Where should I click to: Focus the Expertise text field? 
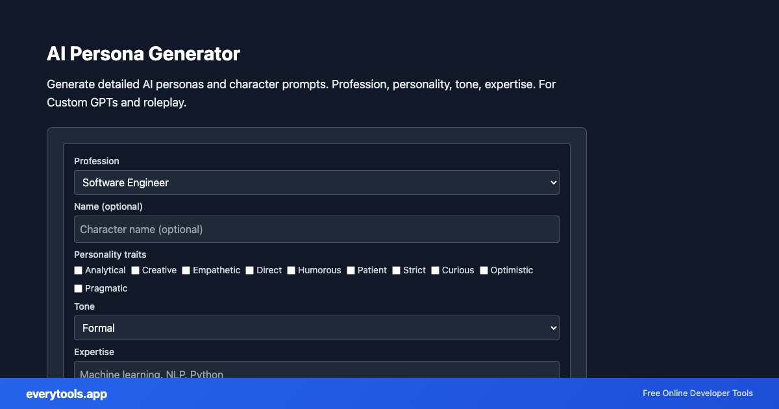(316, 372)
